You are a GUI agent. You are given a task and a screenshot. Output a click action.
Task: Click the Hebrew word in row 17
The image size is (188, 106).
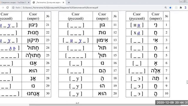click(102, 71)
